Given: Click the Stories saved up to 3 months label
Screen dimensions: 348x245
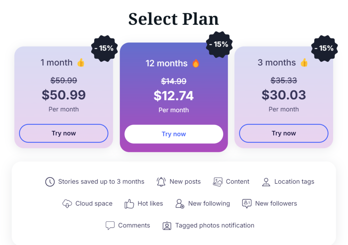Looking at the screenshot, I should click(x=101, y=181).
